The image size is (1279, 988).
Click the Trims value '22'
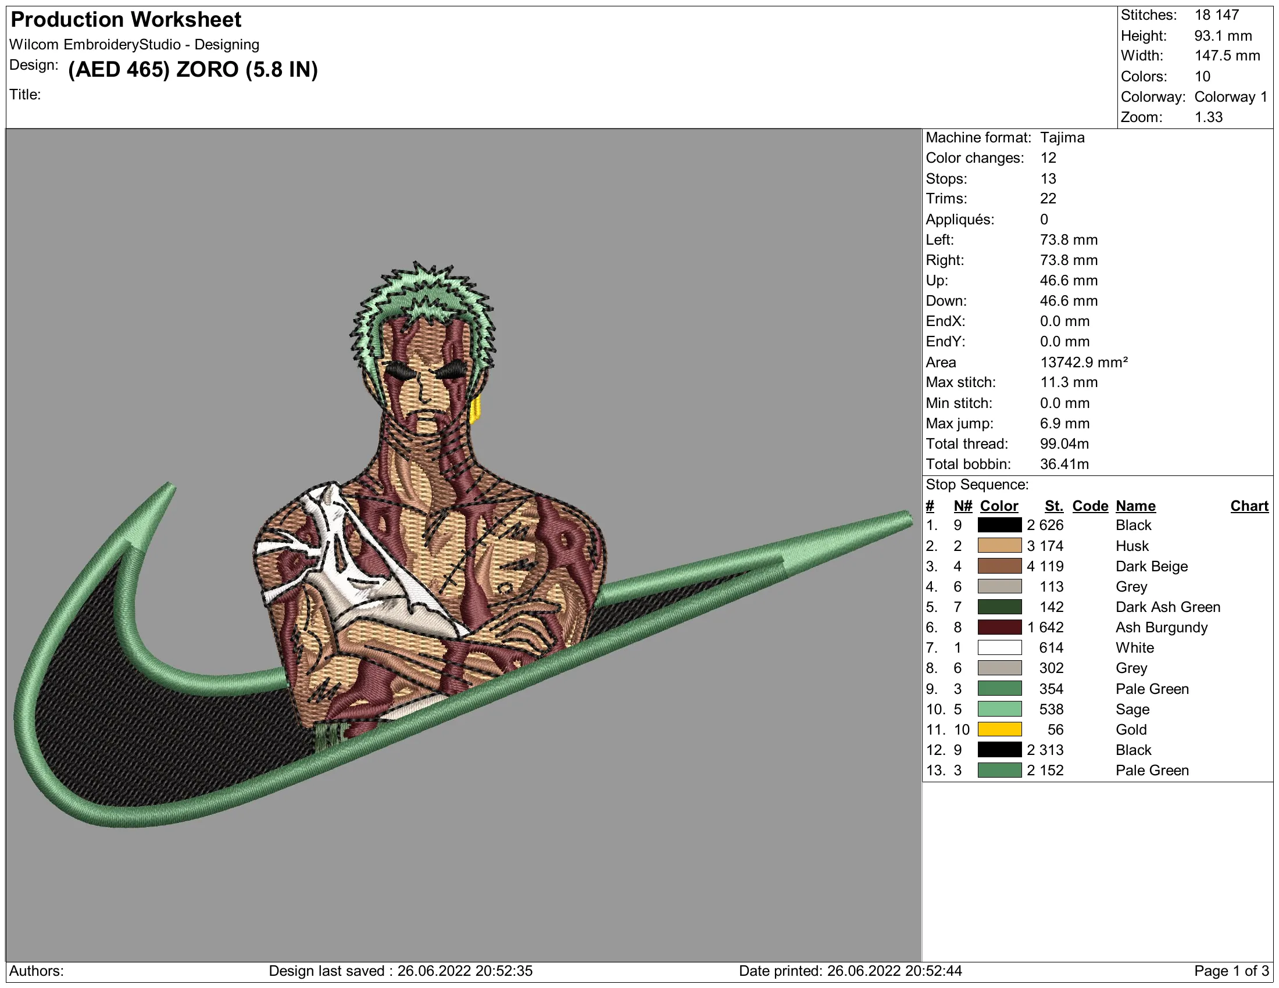coord(1048,198)
